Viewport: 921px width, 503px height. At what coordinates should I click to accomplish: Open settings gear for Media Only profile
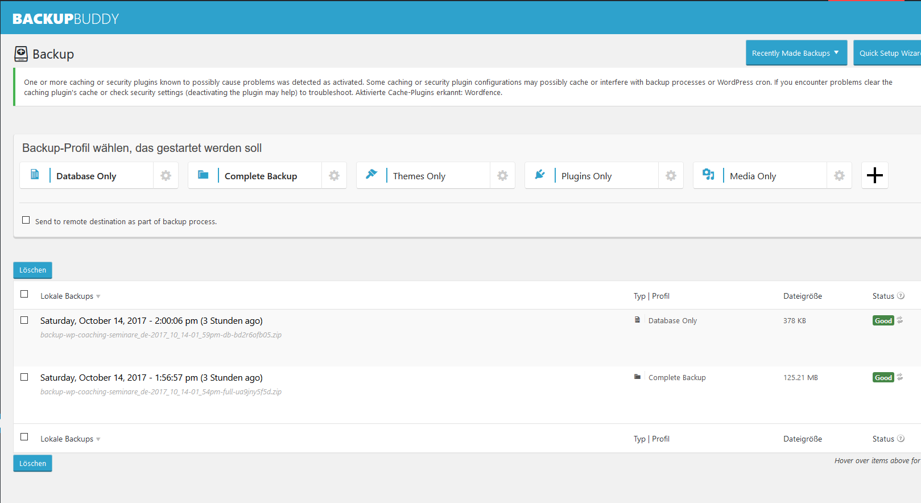pyautogui.click(x=839, y=175)
